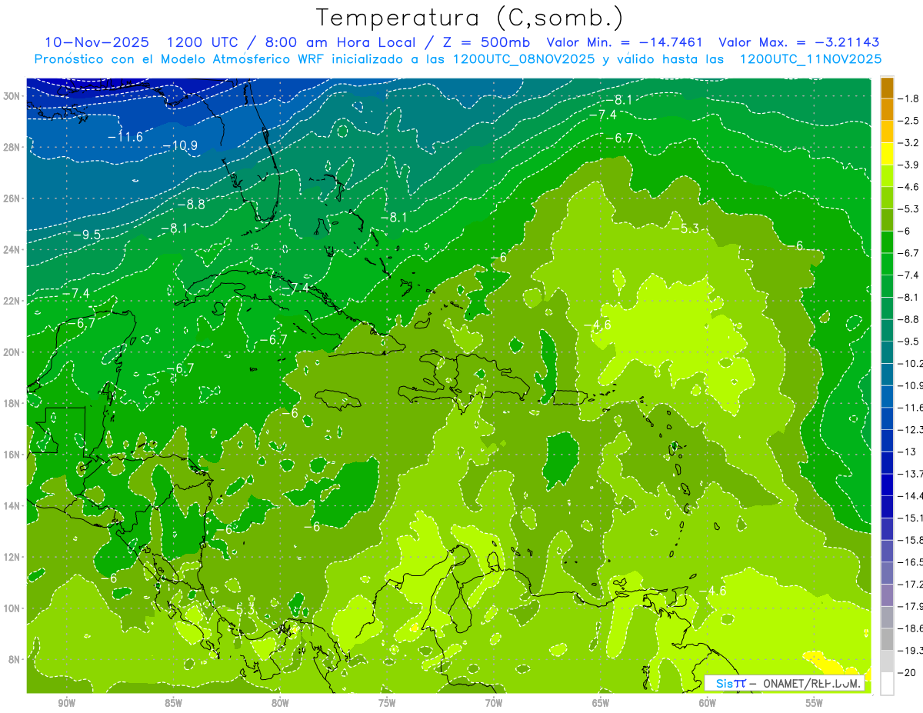Click the 12N latitude axis label
This screenshot has height=713, width=923.
[x=13, y=557]
